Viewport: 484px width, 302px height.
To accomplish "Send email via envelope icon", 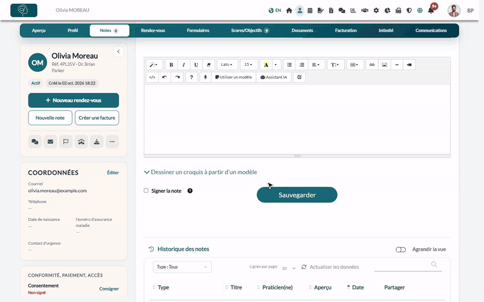I will coord(50,142).
